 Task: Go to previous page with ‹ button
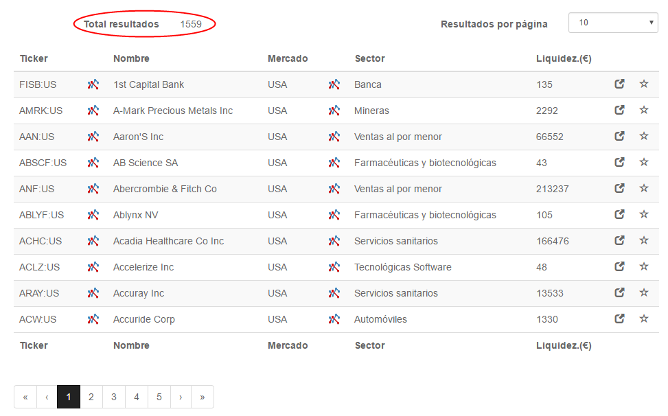coord(47,397)
